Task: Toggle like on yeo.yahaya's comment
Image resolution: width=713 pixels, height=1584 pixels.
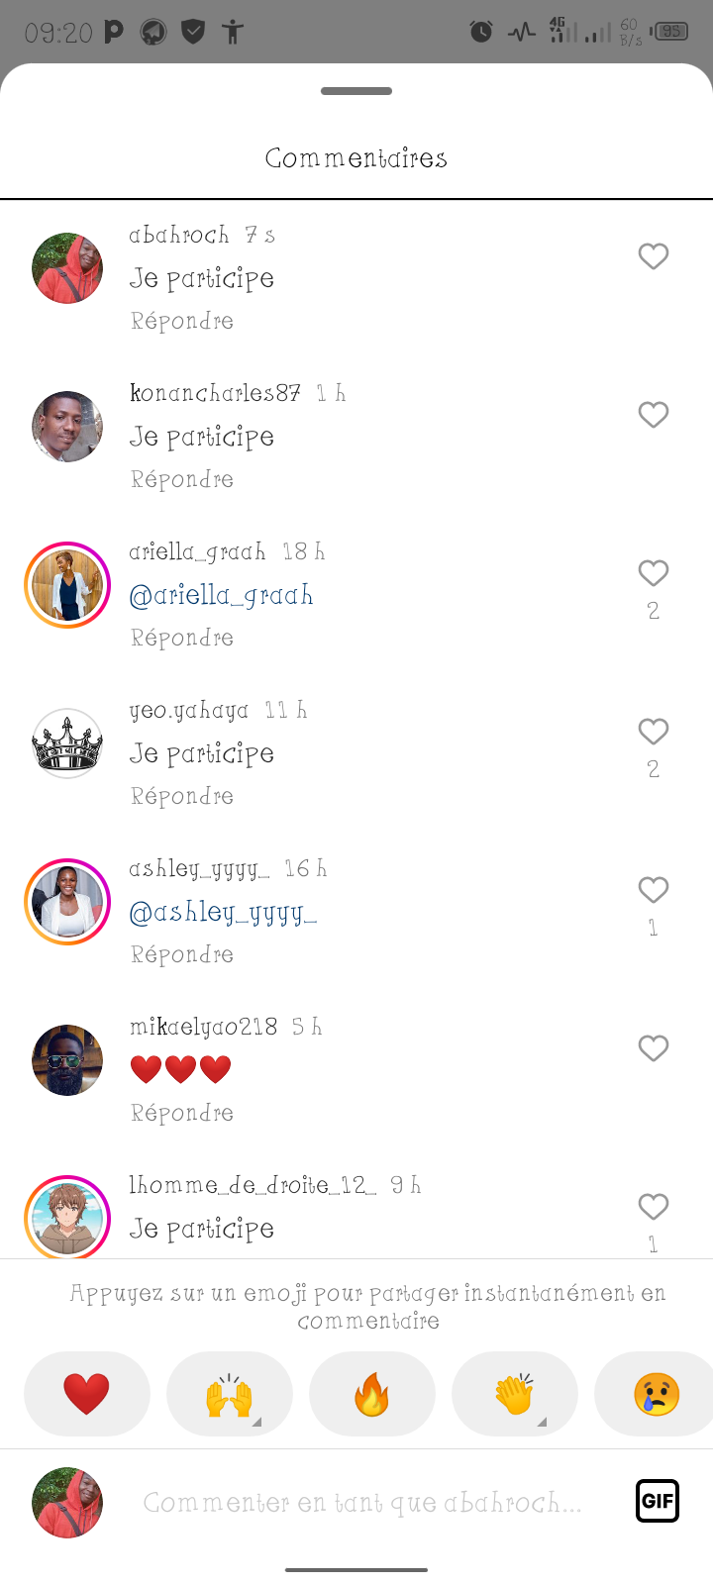Action: 654,732
